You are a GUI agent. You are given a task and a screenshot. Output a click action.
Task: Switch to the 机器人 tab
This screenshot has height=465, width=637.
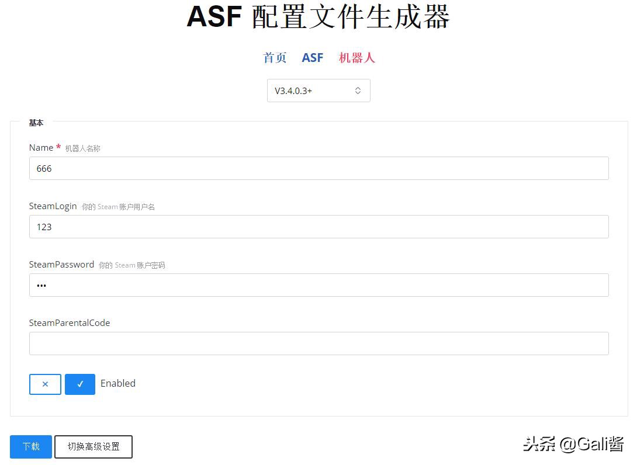pyautogui.click(x=356, y=57)
